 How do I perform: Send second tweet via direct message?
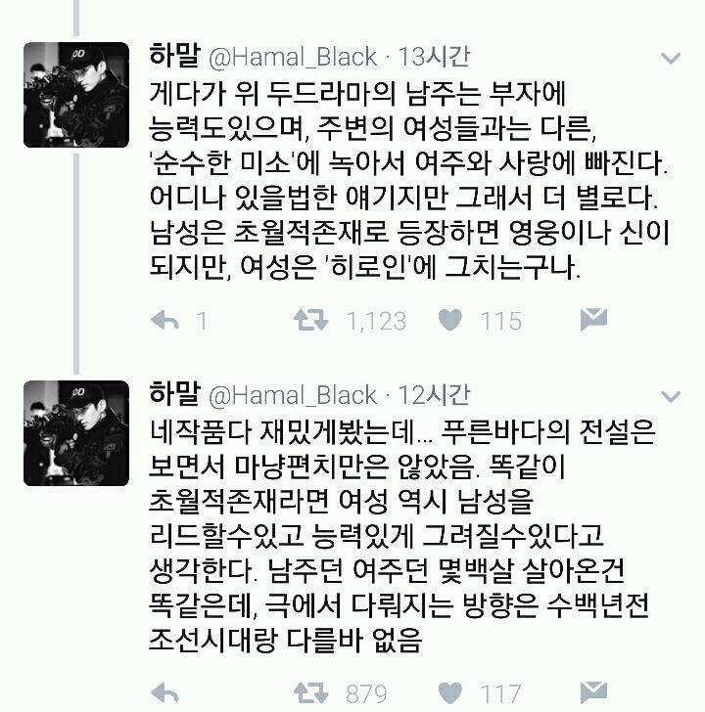click(x=593, y=692)
